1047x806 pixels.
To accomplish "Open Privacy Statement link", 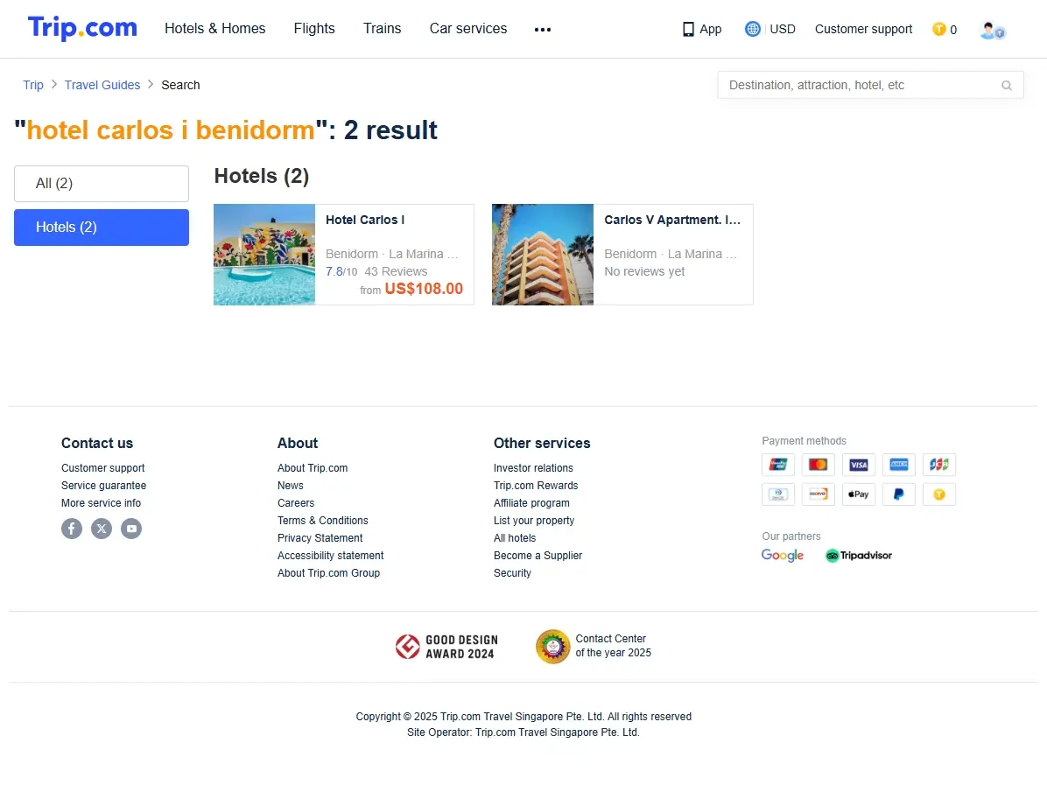I will 320,537.
